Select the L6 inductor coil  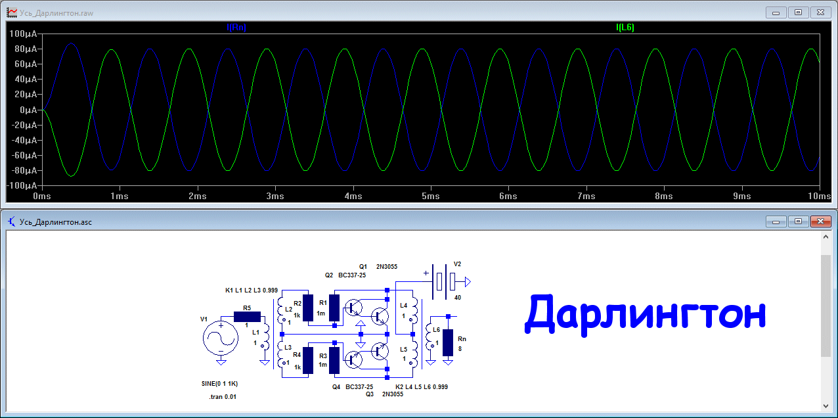pos(429,338)
